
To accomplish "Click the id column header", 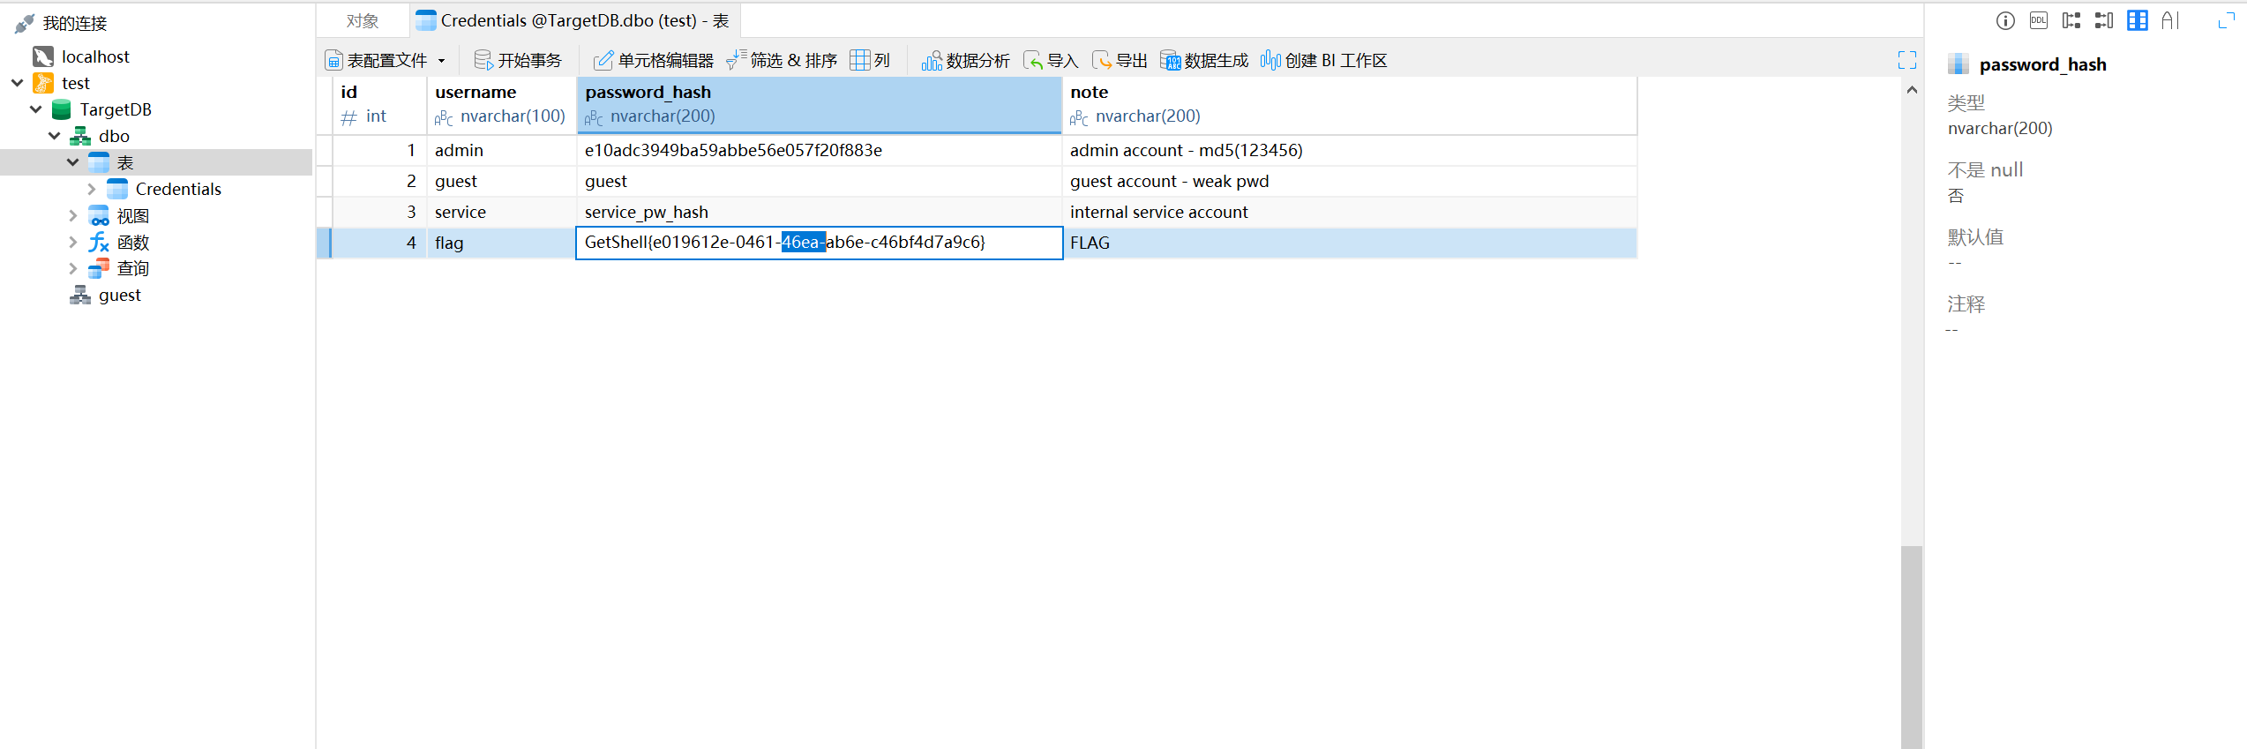I will click(380, 105).
